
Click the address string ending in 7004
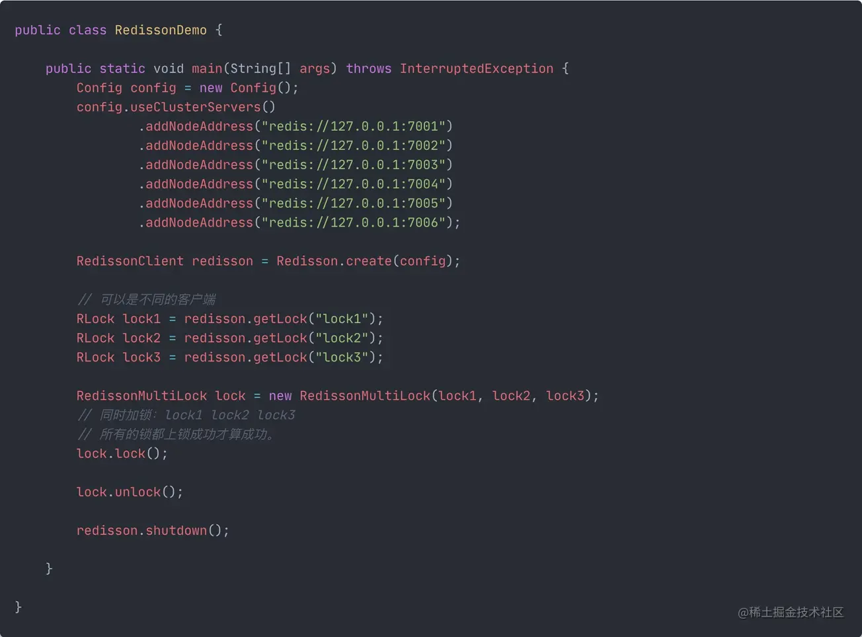click(354, 184)
